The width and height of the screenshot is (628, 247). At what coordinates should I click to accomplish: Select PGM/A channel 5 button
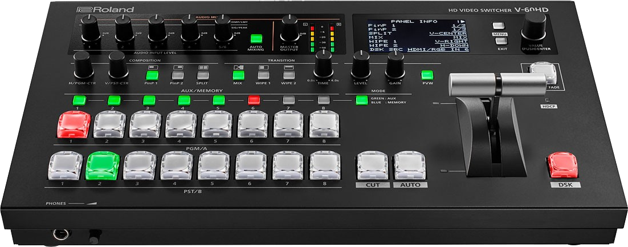(218, 125)
